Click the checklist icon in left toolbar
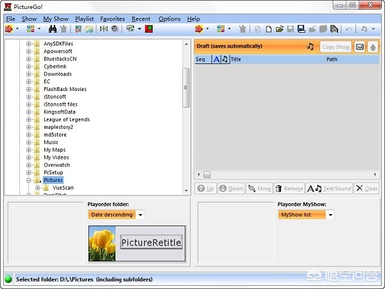This screenshot has height=289, width=385. 78,29
